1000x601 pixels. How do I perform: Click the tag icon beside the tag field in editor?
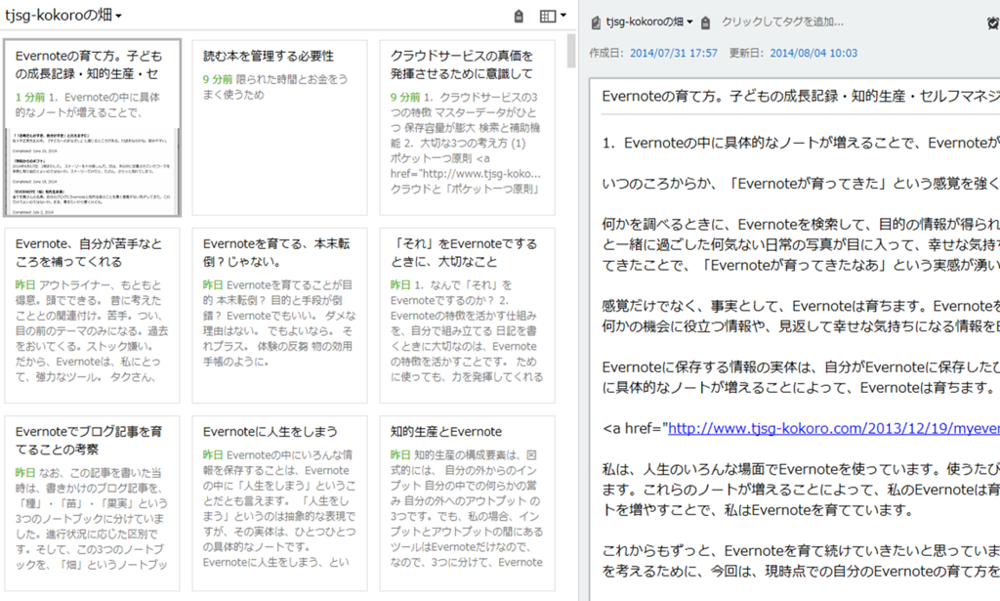click(705, 22)
